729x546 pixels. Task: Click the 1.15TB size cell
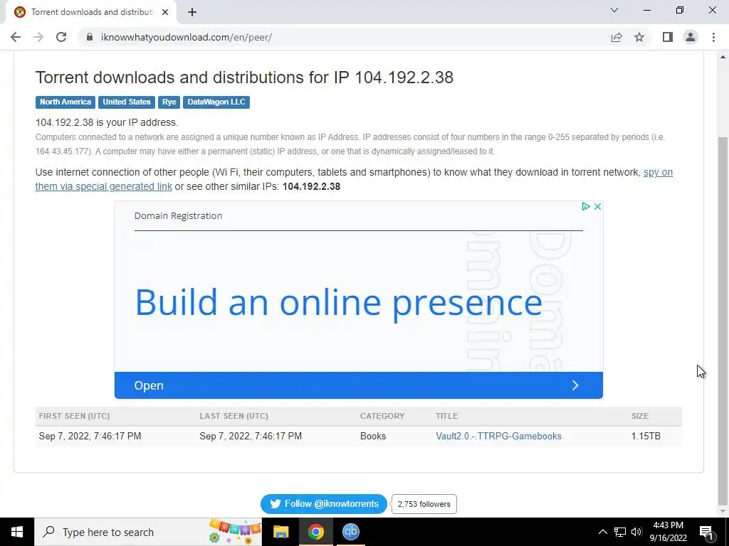tap(646, 436)
